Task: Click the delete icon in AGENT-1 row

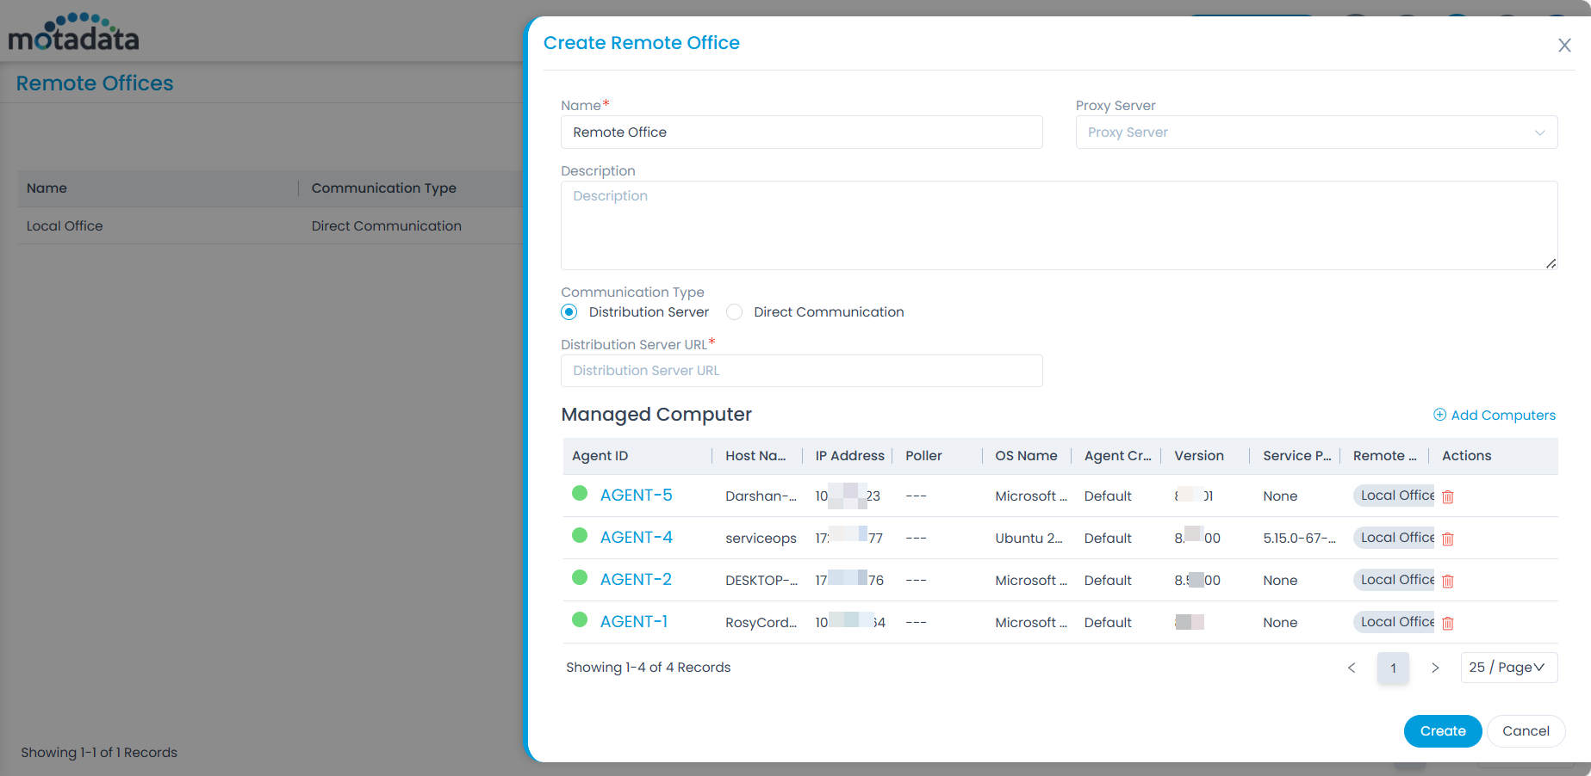Action: [x=1447, y=623]
